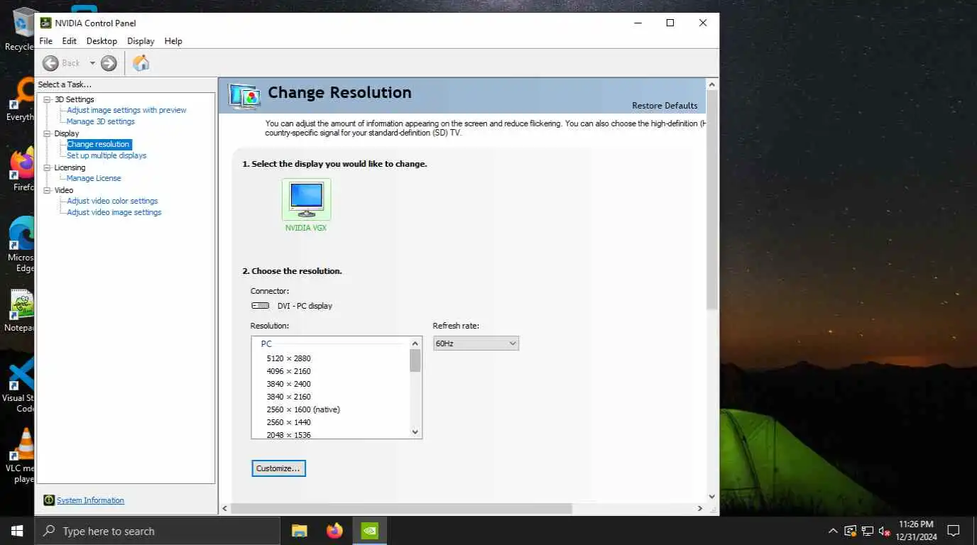The height and width of the screenshot is (545, 977).
Task: Click the Change Resolution header icon
Action: [244, 96]
